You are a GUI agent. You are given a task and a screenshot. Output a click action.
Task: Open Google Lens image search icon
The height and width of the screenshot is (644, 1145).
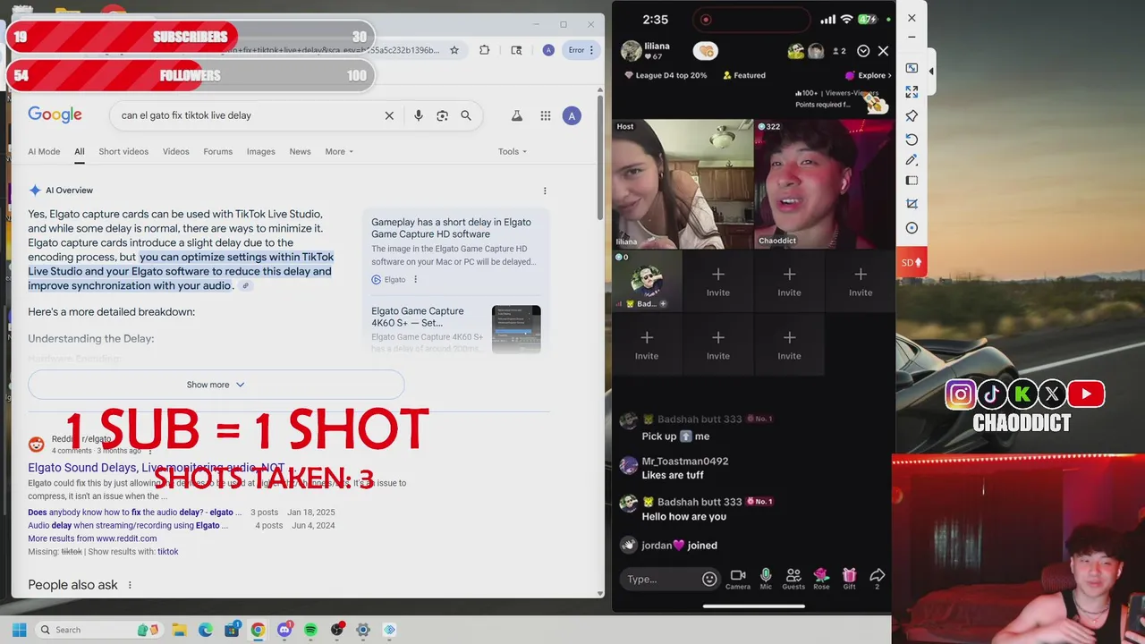[x=442, y=115]
